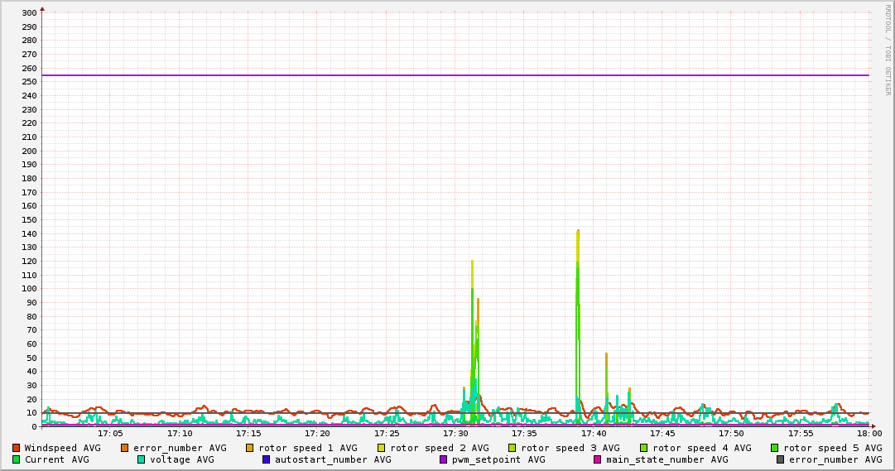Click the 18:00 label on the time axis
The height and width of the screenshot is (471, 895).
point(869,433)
